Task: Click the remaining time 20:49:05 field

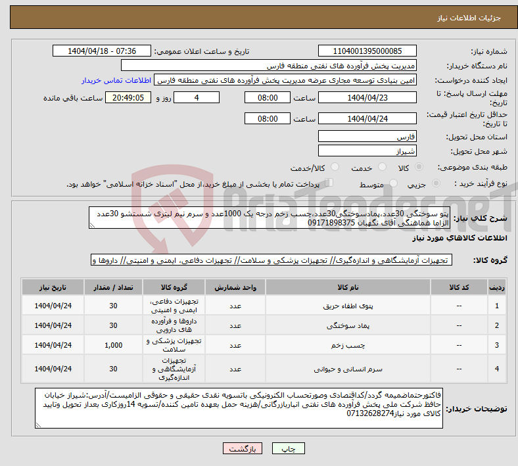Action: coord(128,97)
